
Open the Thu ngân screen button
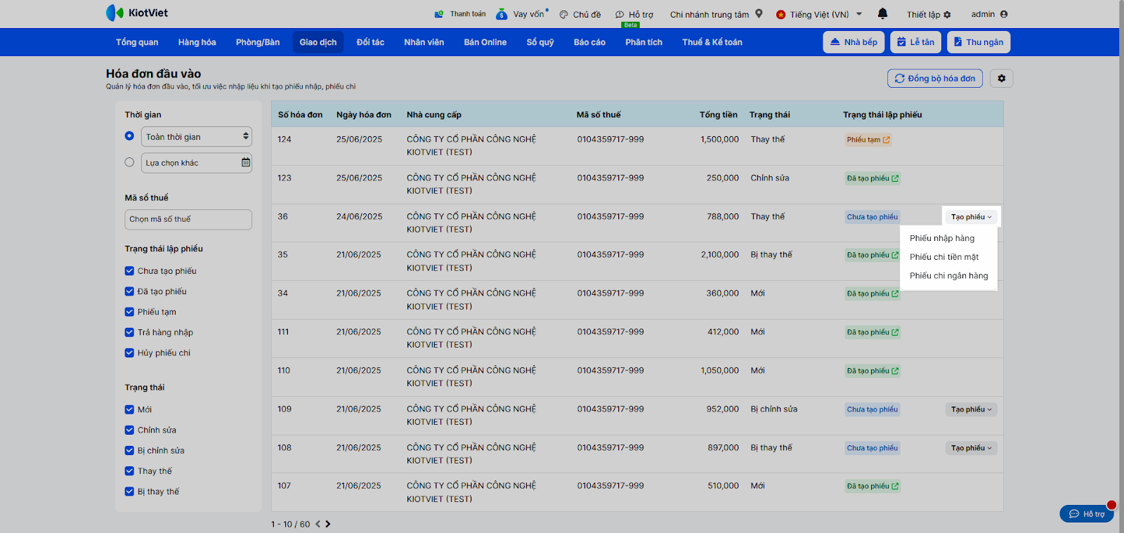(979, 42)
